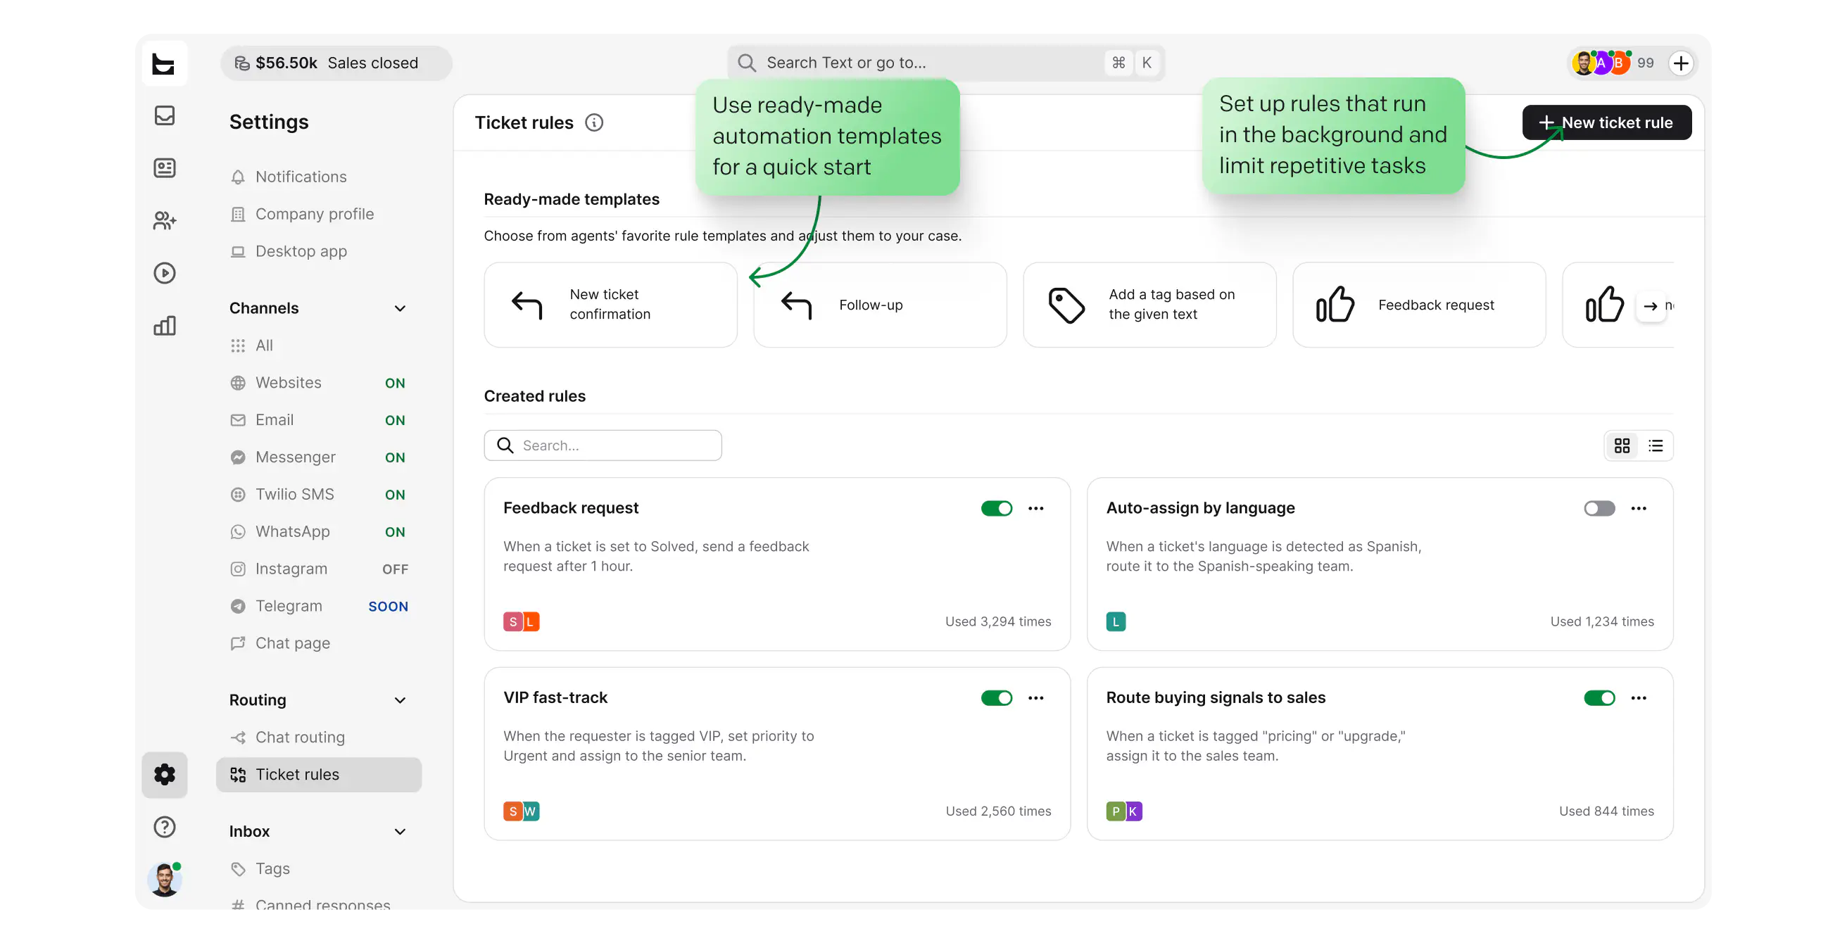The width and height of the screenshot is (1847, 943).
Task: Open more options for Route buying signals
Action: (1639, 697)
